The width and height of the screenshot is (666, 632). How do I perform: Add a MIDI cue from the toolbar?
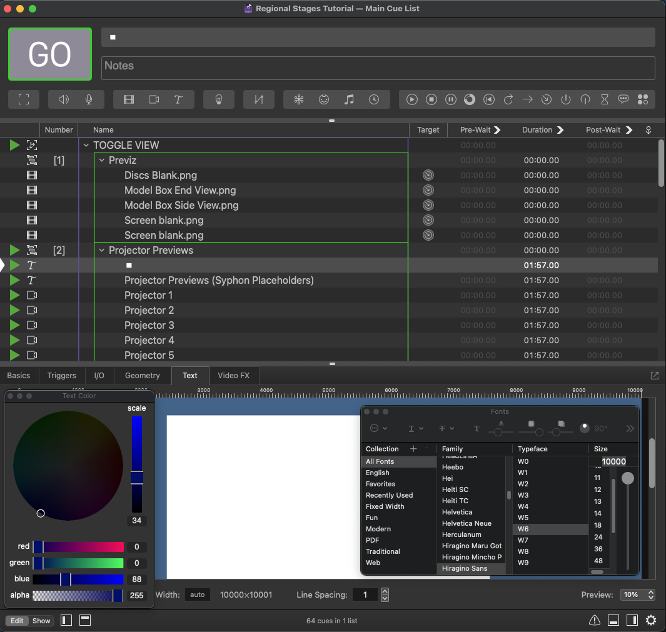point(324,99)
